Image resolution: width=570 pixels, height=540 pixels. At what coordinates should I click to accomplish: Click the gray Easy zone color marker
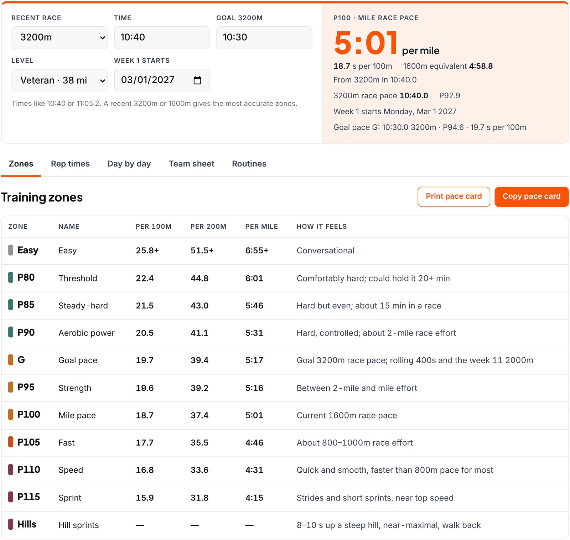click(x=11, y=250)
